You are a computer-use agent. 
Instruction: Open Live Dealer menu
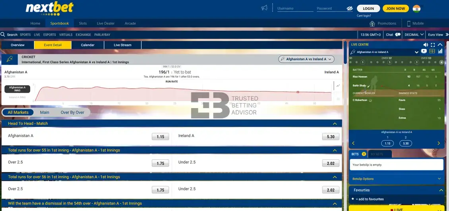(x=106, y=23)
